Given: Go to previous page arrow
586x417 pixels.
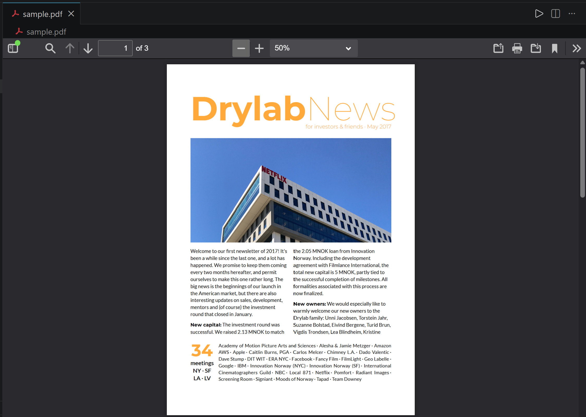Looking at the screenshot, I should coord(70,48).
